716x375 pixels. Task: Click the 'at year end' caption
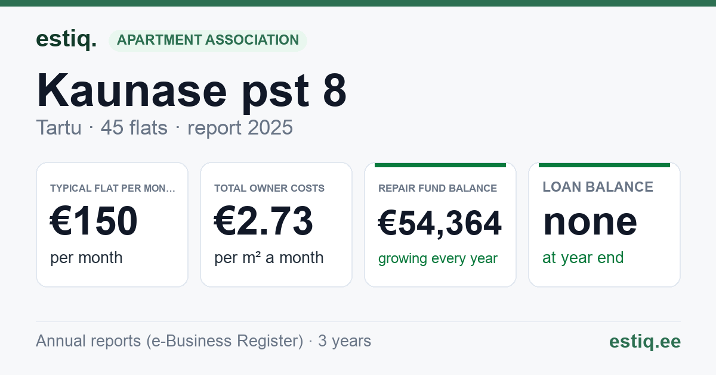582,258
